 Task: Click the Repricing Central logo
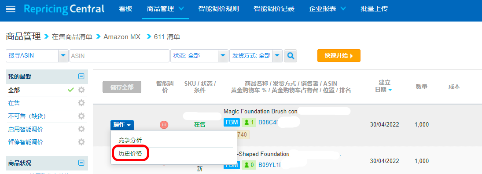click(x=64, y=9)
